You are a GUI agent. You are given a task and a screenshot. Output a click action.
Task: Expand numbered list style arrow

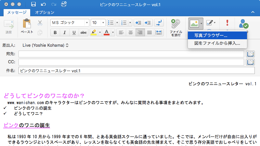pos(130,23)
